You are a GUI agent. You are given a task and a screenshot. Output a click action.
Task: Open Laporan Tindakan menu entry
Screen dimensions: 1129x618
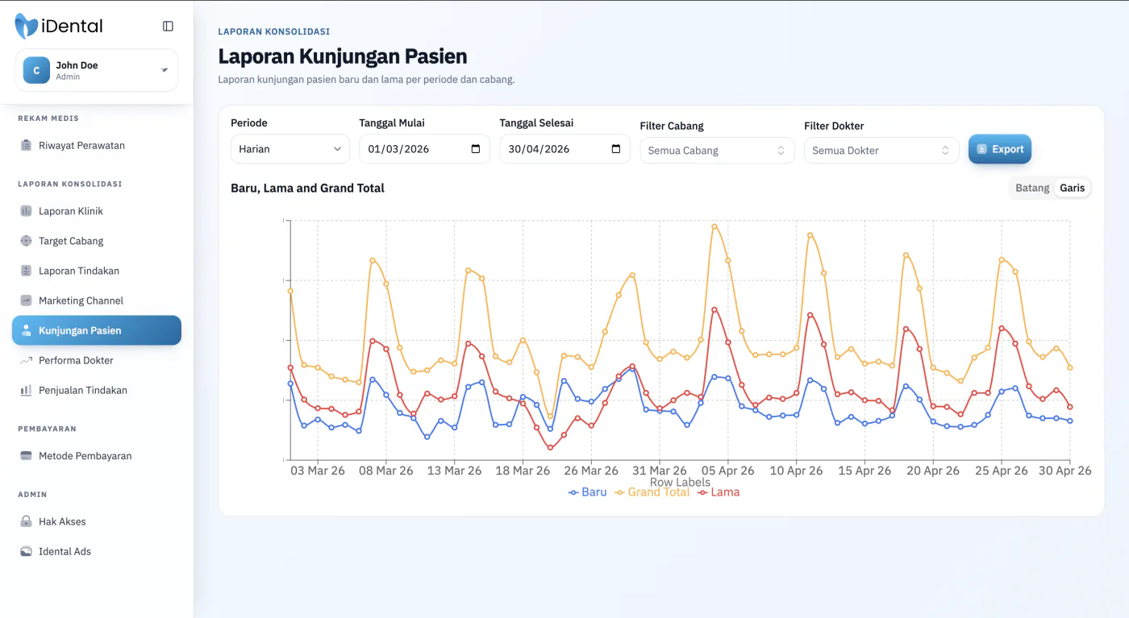[x=97, y=271]
